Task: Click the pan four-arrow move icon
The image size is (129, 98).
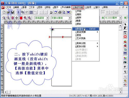Action: [17, 18]
